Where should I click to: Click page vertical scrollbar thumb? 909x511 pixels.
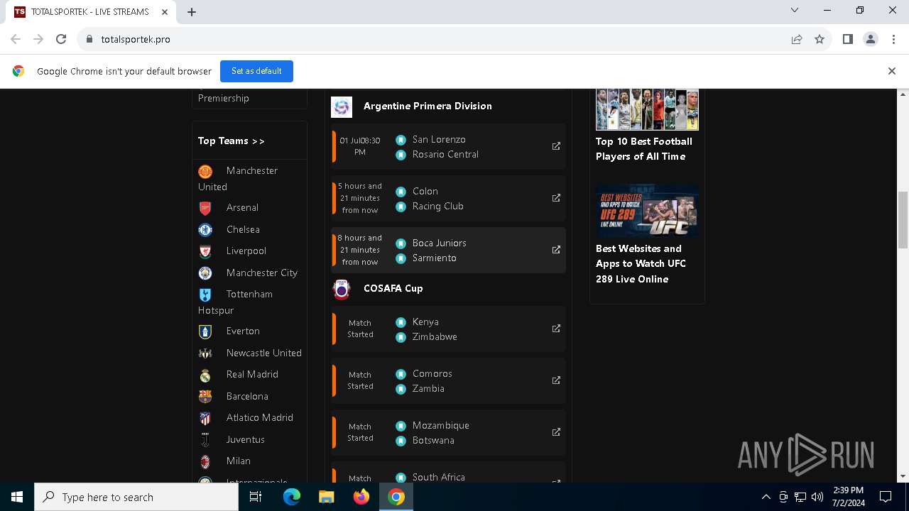tap(903, 220)
